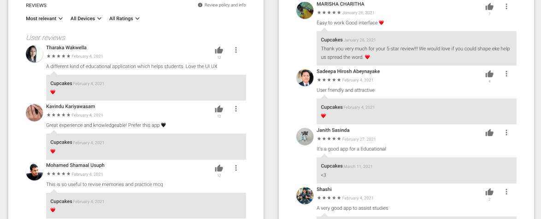Open three-dot menu on Kavindu Kariyawasam's review
Image resolution: width=541 pixels, height=219 pixels.
coord(236,109)
